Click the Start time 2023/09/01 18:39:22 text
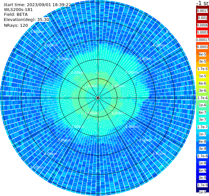The height and width of the screenshot is (196, 209). [x=37, y=5]
